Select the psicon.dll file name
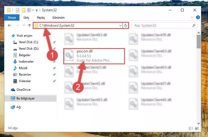 pyautogui.click(x=85, y=51)
